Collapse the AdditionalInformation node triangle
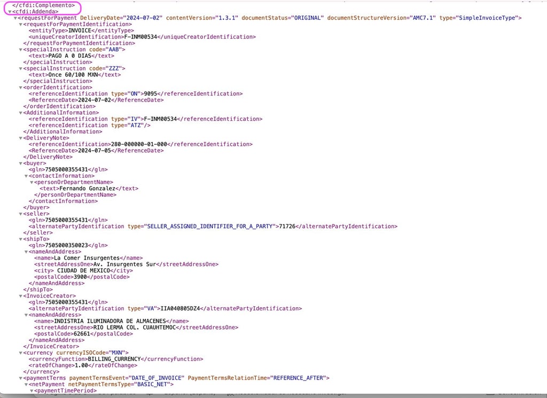This screenshot has height=398, width=547. click(21, 113)
